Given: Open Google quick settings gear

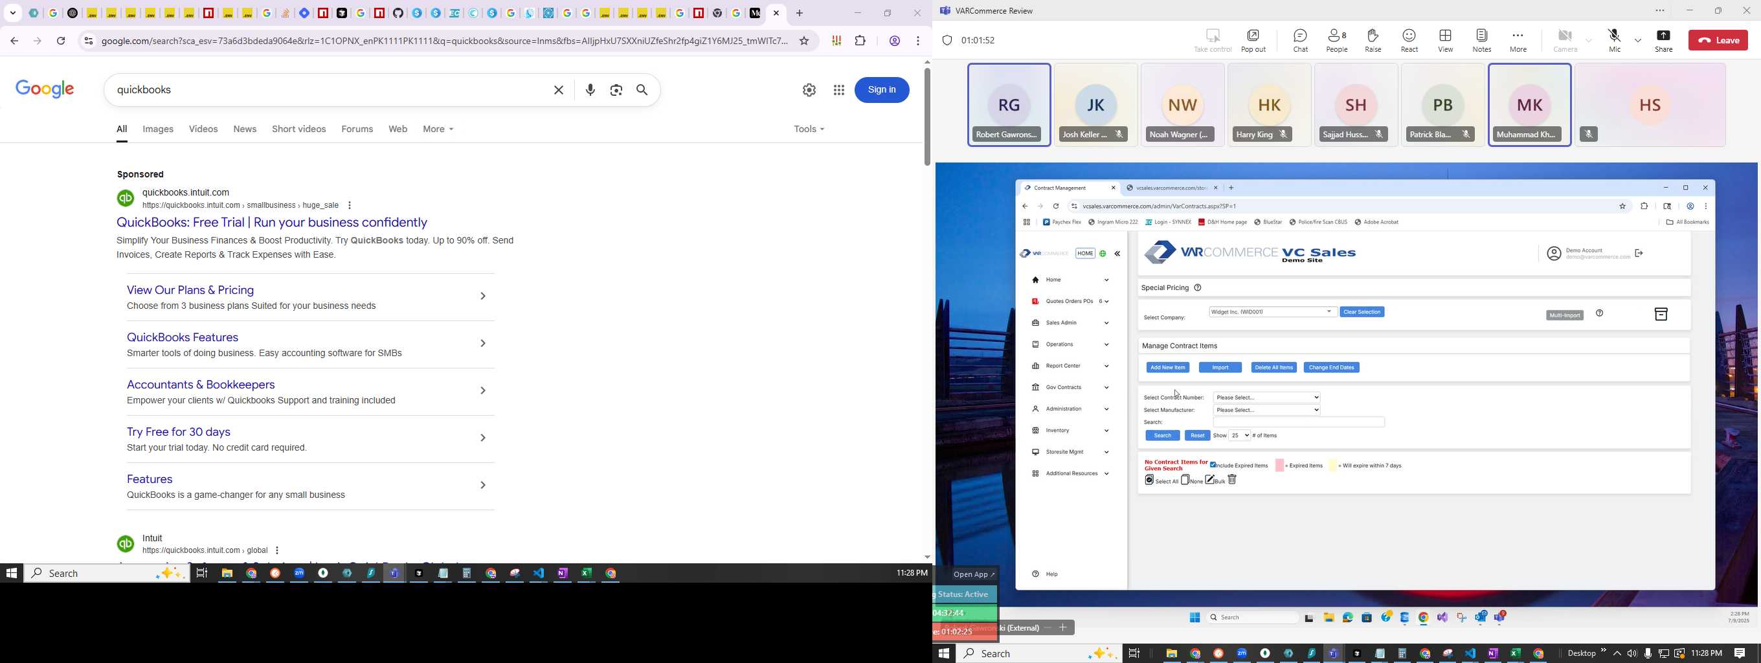Looking at the screenshot, I should click(809, 90).
